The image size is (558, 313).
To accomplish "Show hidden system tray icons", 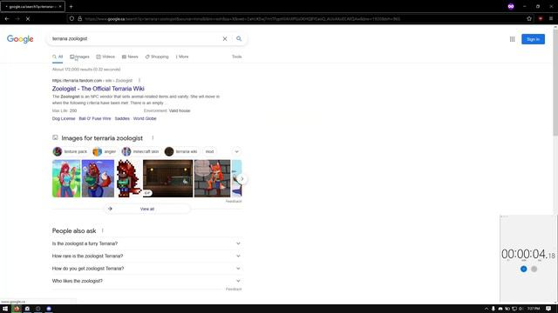I will pyautogui.click(x=487, y=309).
